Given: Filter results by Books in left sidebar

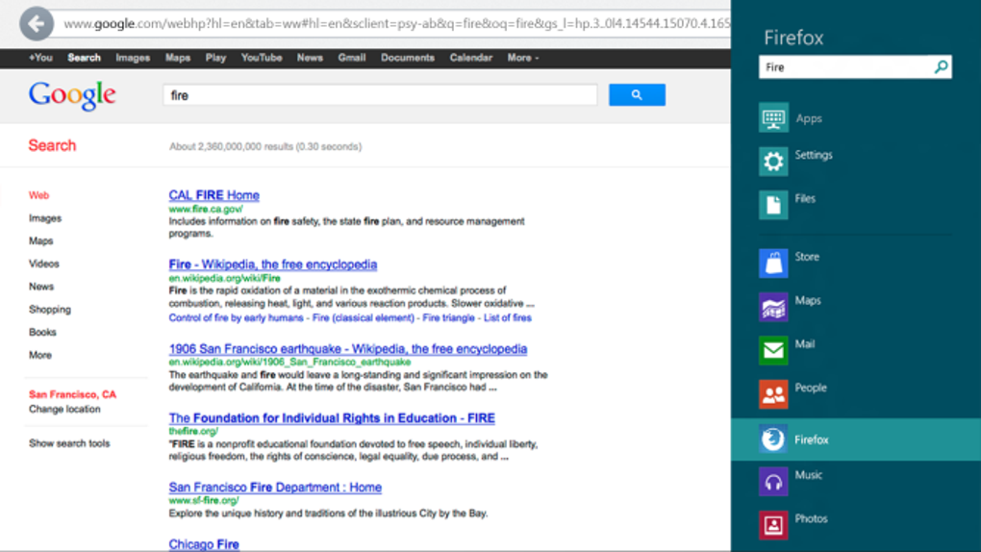Looking at the screenshot, I should point(42,333).
